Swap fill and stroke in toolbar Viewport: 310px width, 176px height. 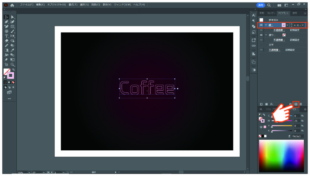point(13,70)
